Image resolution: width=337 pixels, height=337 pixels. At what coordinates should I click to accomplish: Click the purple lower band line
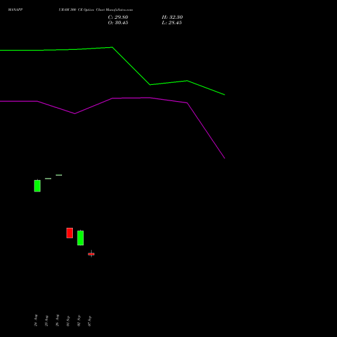click(206, 131)
